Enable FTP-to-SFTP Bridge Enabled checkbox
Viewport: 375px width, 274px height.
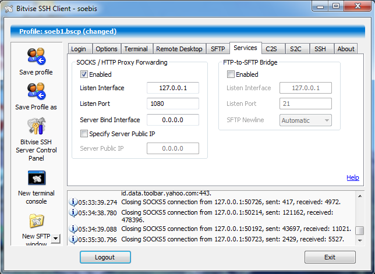tap(231, 74)
